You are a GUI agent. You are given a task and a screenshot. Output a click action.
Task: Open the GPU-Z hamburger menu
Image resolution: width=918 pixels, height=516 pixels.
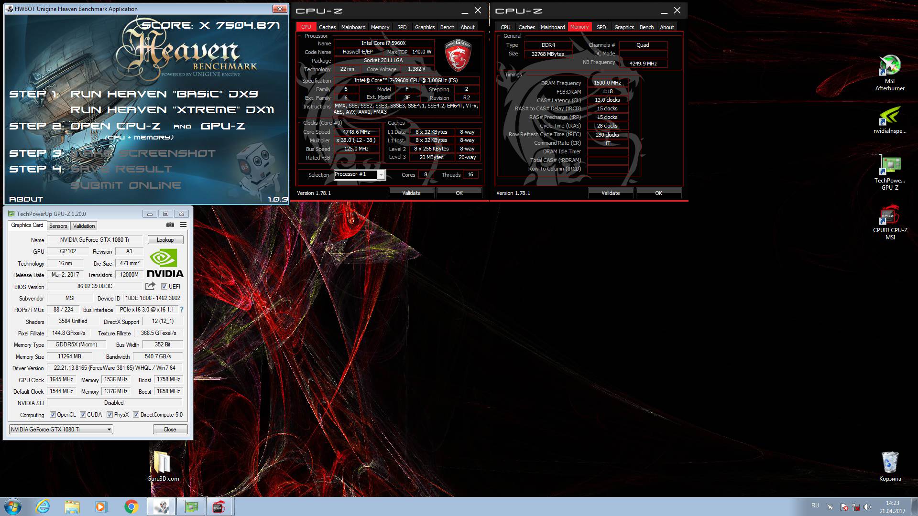coord(183,225)
